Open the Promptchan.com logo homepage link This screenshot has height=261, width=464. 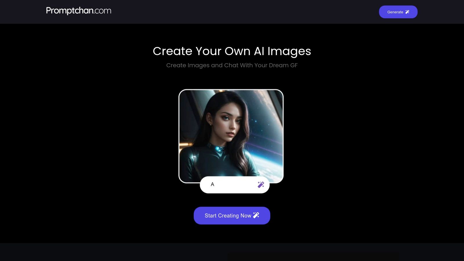(x=79, y=11)
